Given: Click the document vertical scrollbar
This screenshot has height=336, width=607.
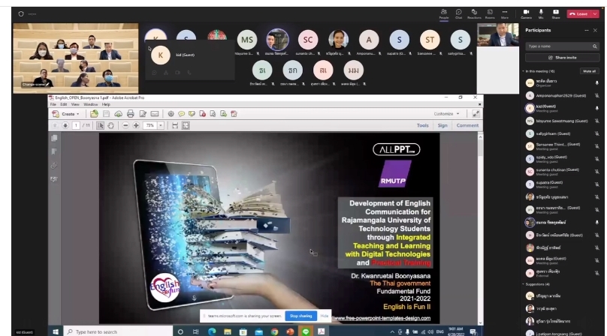Looking at the screenshot, I should coord(480,228).
